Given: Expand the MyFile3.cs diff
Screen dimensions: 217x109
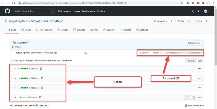Looking at the screenshot, I should pos(15,88).
